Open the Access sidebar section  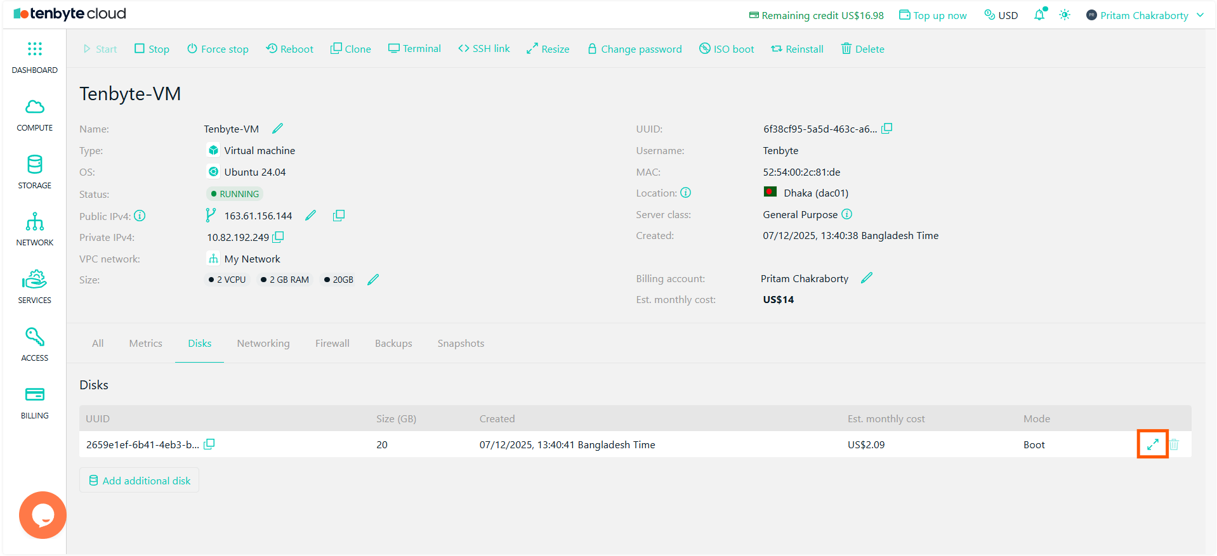pyautogui.click(x=35, y=345)
